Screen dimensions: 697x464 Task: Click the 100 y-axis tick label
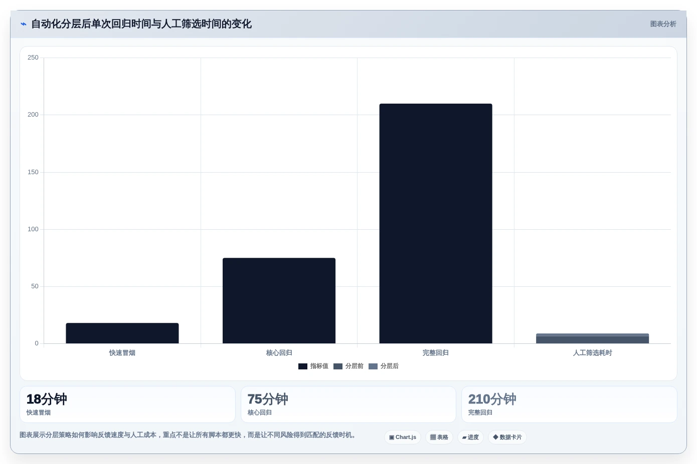pos(33,229)
